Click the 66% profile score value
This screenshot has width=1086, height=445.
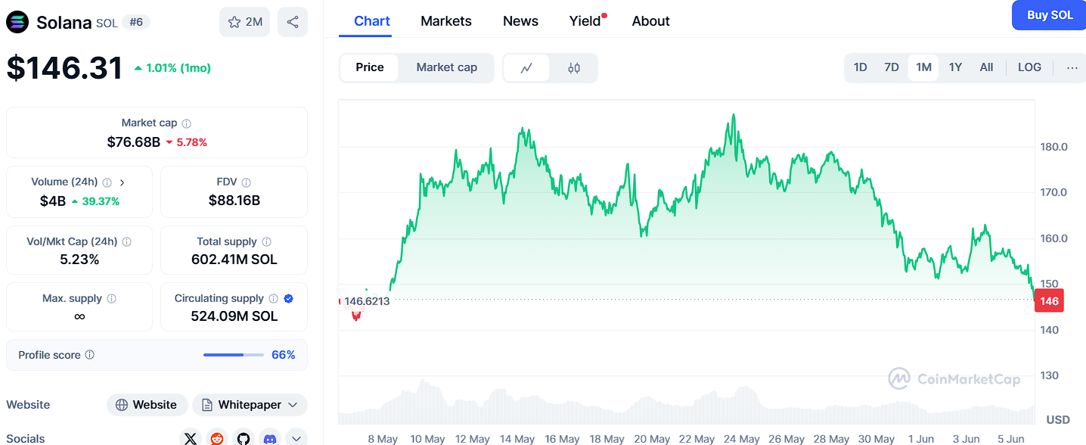284,355
